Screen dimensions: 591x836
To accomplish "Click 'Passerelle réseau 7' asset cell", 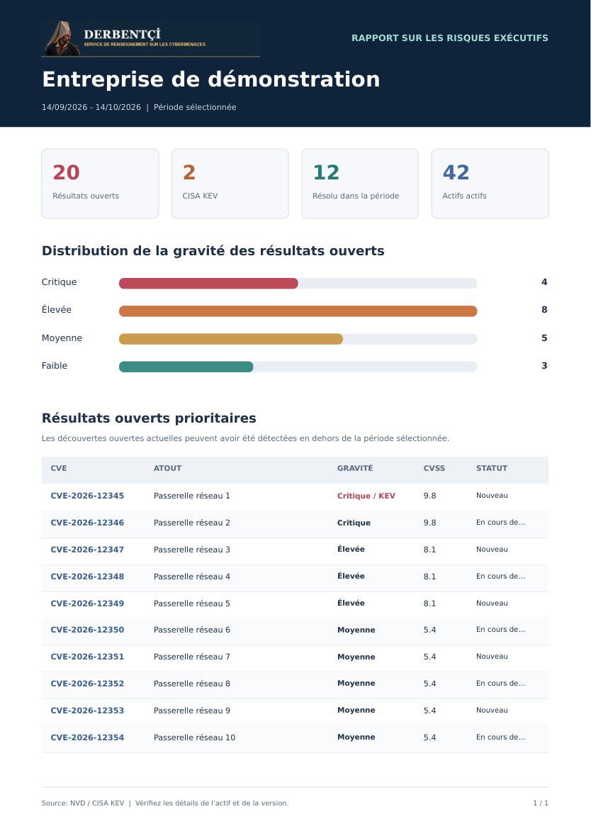I will [x=192, y=657].
